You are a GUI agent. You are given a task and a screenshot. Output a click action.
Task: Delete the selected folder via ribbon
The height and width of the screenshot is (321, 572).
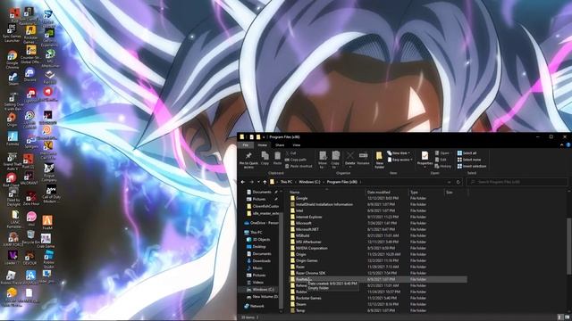tap(349, 159)
